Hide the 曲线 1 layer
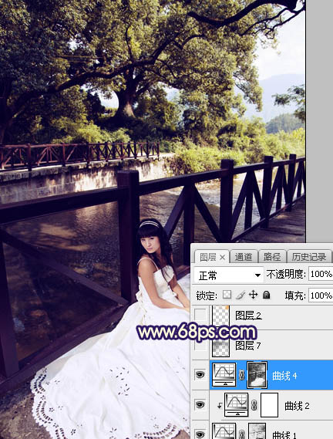The height and width of the screenshot is (439, 333). coord(200,434)
